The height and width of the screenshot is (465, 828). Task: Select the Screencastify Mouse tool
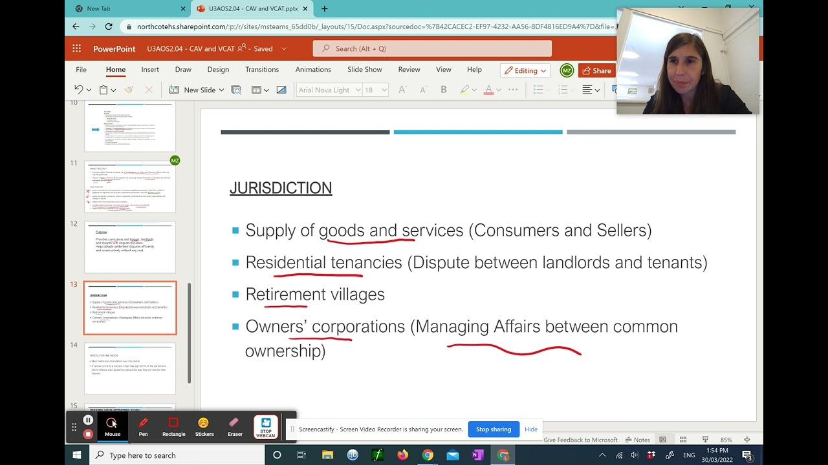113,426
